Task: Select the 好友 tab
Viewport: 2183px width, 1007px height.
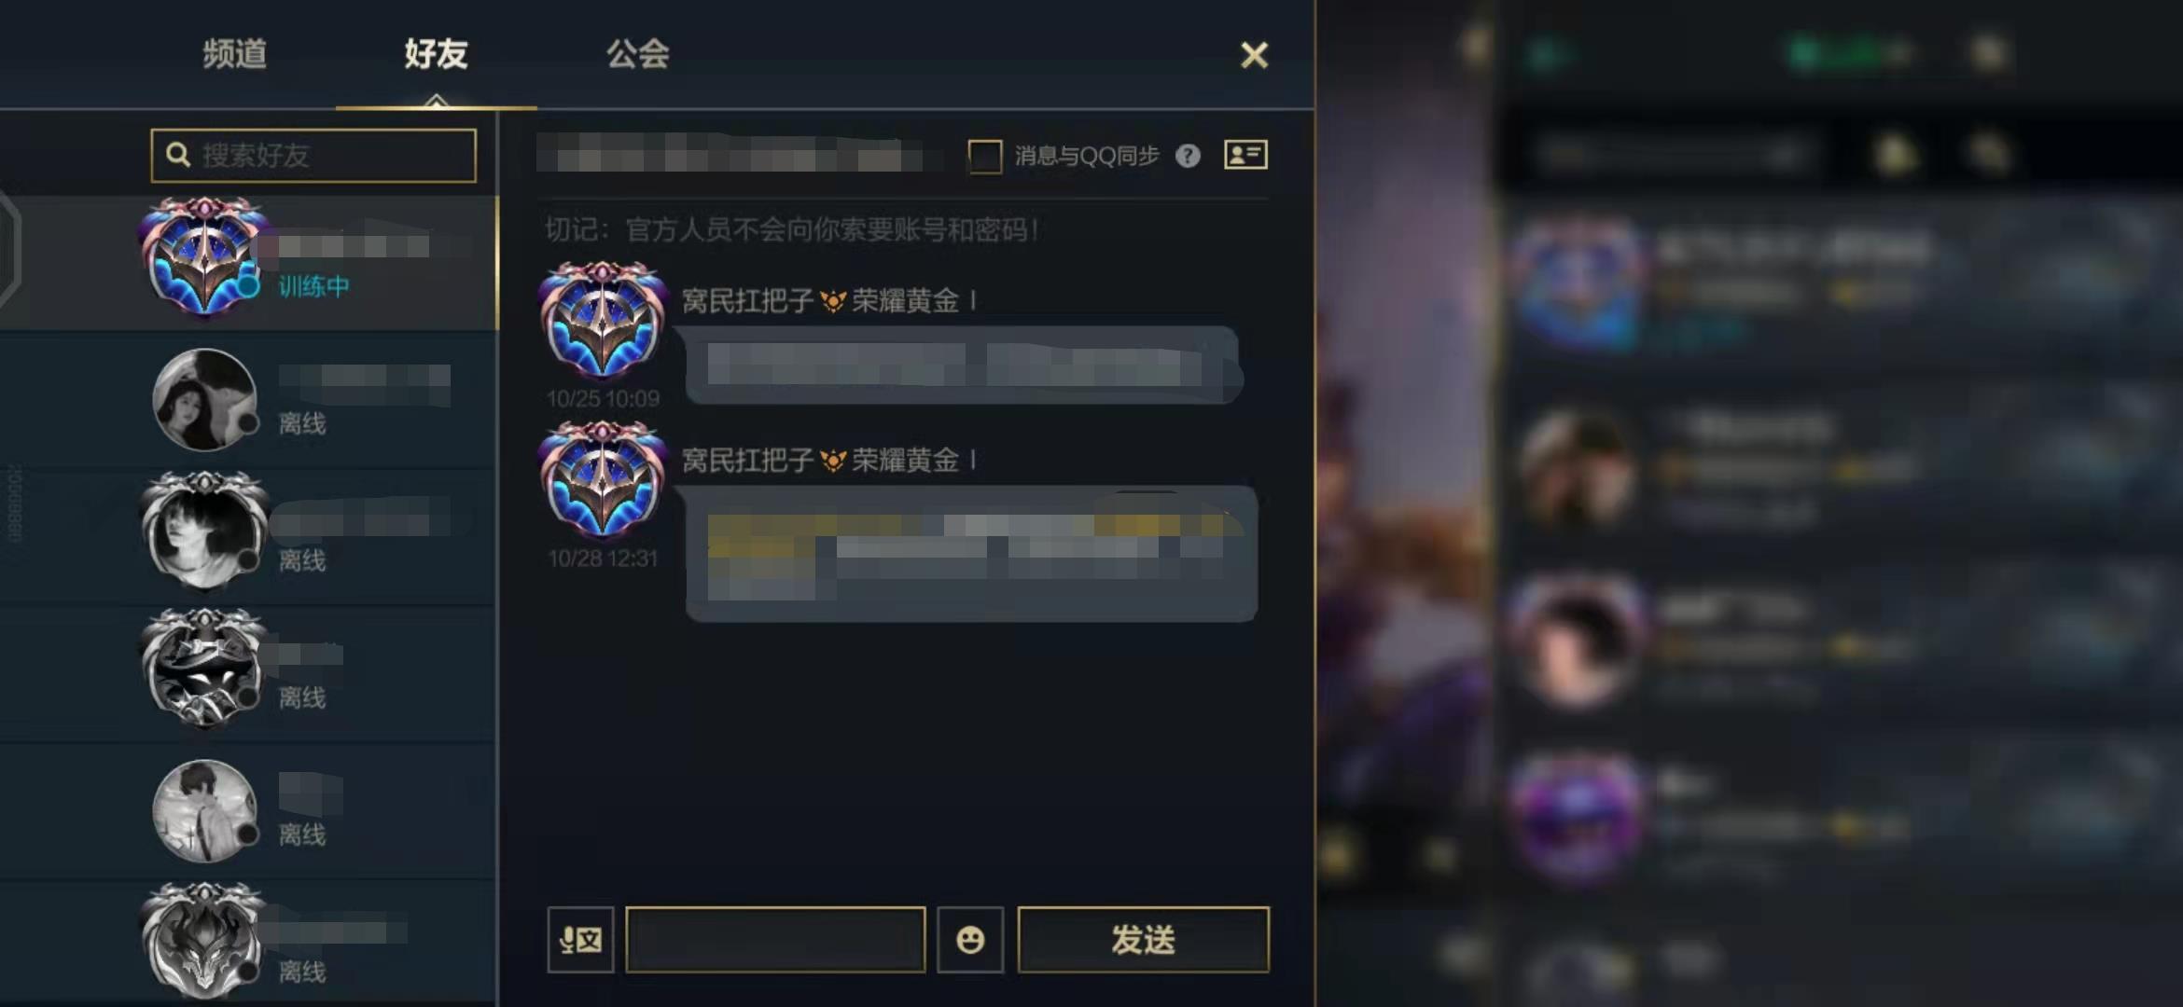Action: click(x=436, y=54)
